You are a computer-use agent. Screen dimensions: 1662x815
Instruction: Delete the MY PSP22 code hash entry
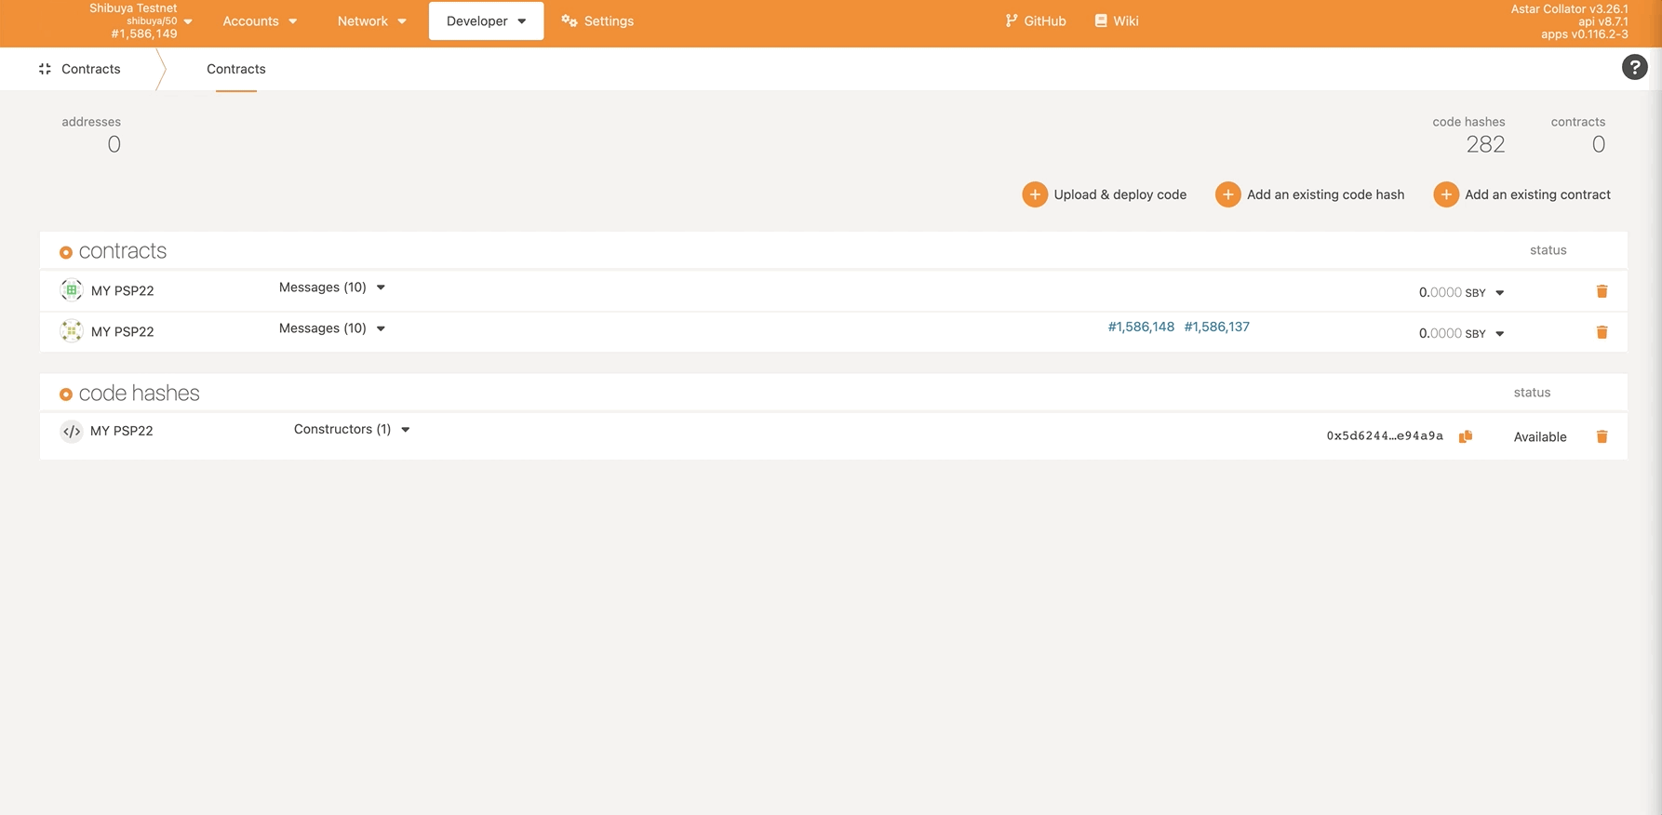[1602, 436]
